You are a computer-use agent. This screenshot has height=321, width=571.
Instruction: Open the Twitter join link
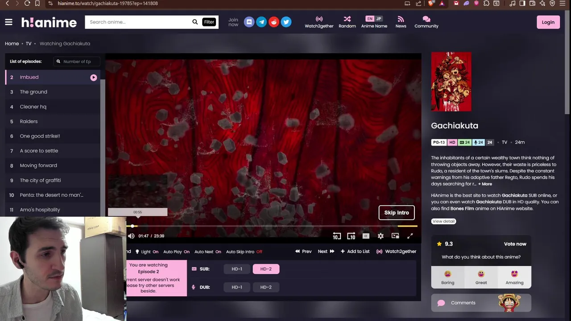coord(286,22)
